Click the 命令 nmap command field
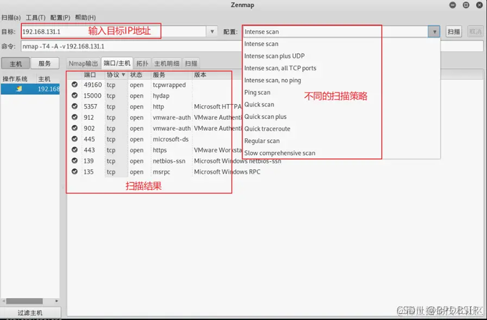The image size is (487, 320). 252,46
